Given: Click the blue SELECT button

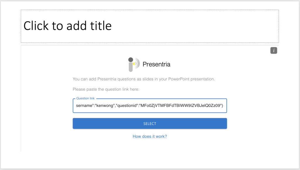Looking at the screenshot, I should click(x=150, y=124).
